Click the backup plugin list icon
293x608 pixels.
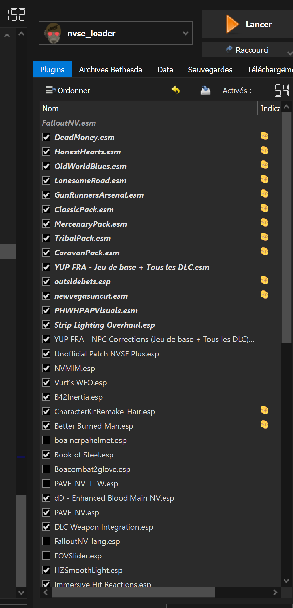[205, 90]
